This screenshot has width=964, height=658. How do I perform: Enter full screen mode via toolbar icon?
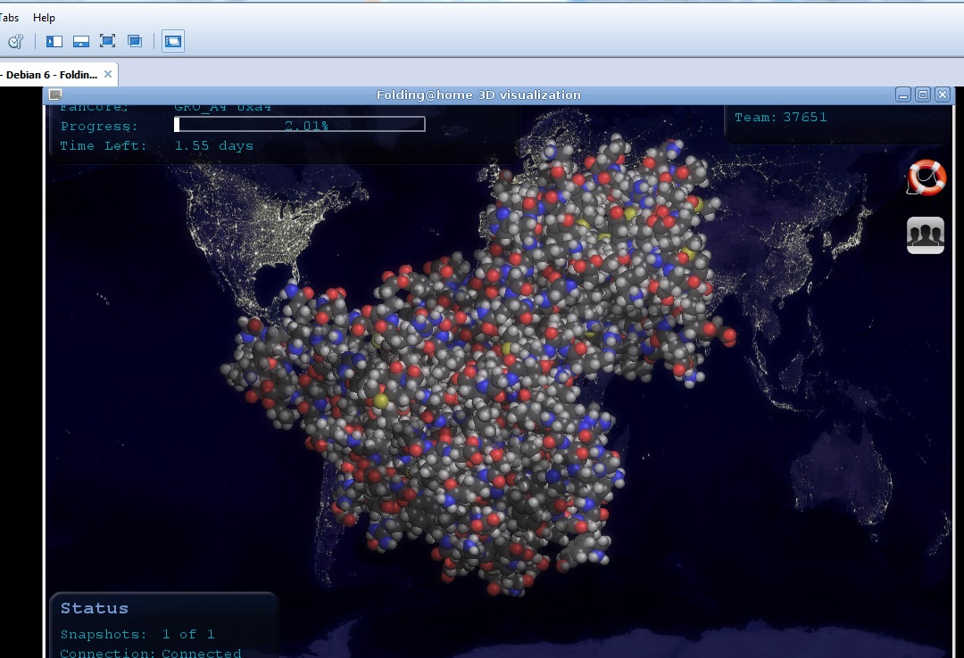pos(108,41)
